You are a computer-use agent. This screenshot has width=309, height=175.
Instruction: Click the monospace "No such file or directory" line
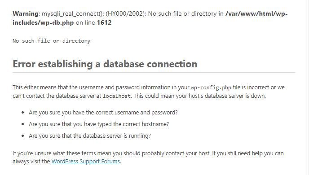point(52,41)
